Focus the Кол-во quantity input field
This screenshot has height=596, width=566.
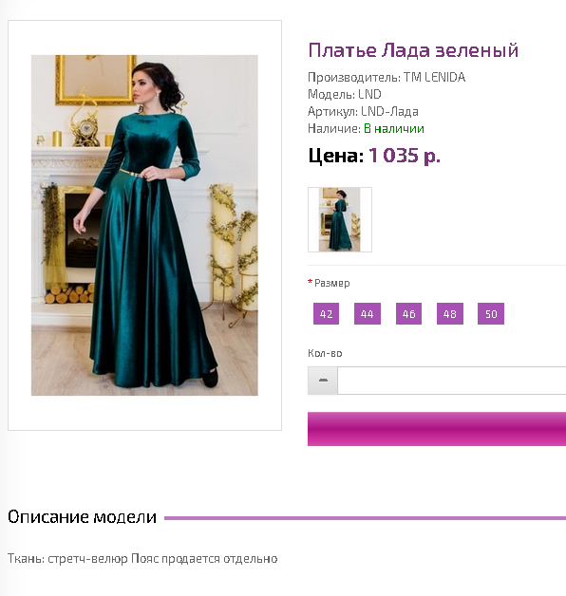point(451,381)
